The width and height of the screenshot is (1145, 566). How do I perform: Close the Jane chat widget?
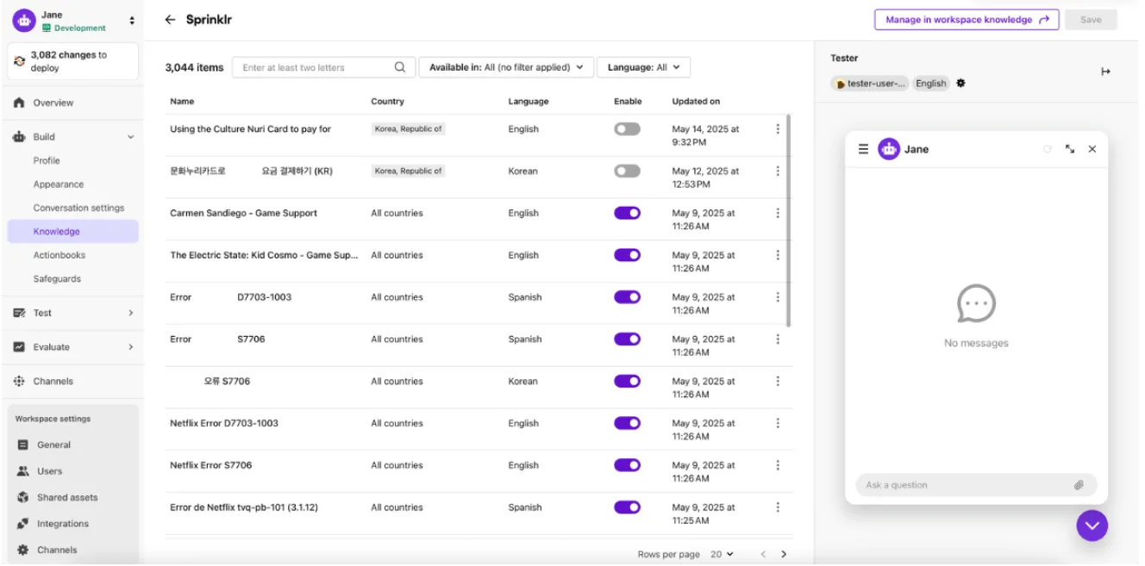click(1092, 149)
